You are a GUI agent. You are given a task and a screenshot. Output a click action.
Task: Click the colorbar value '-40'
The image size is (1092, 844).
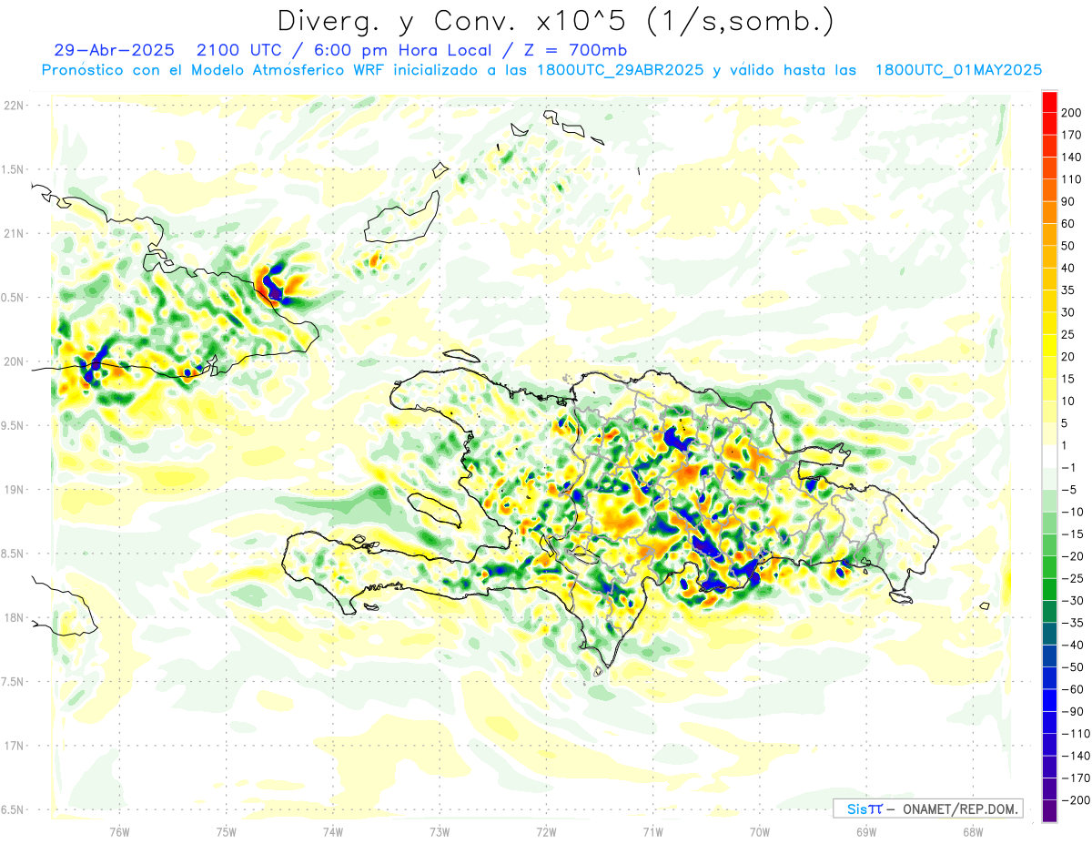point(1074,646)
